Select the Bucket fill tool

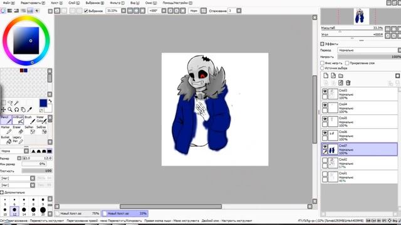coord(6,140)
